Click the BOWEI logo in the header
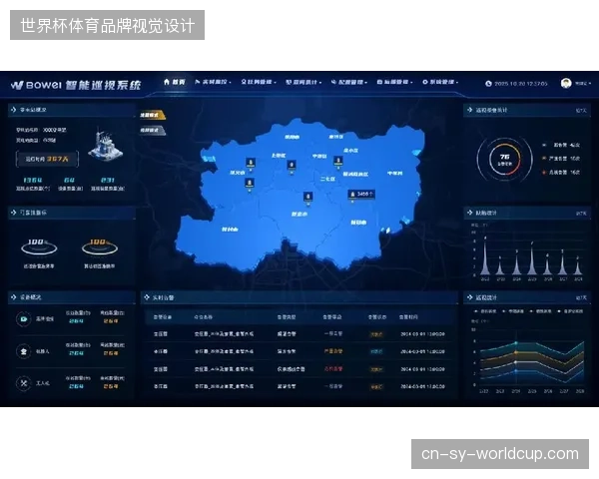599x479 pixels. (37, 85)
